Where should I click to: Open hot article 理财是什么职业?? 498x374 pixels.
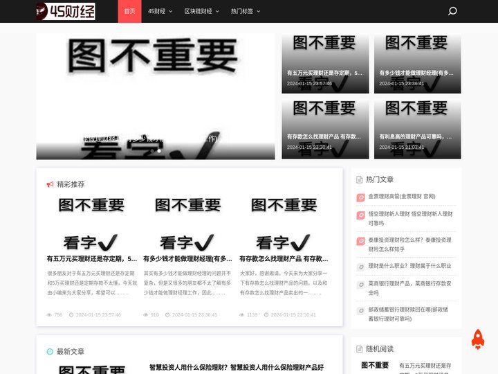[409, 266]
